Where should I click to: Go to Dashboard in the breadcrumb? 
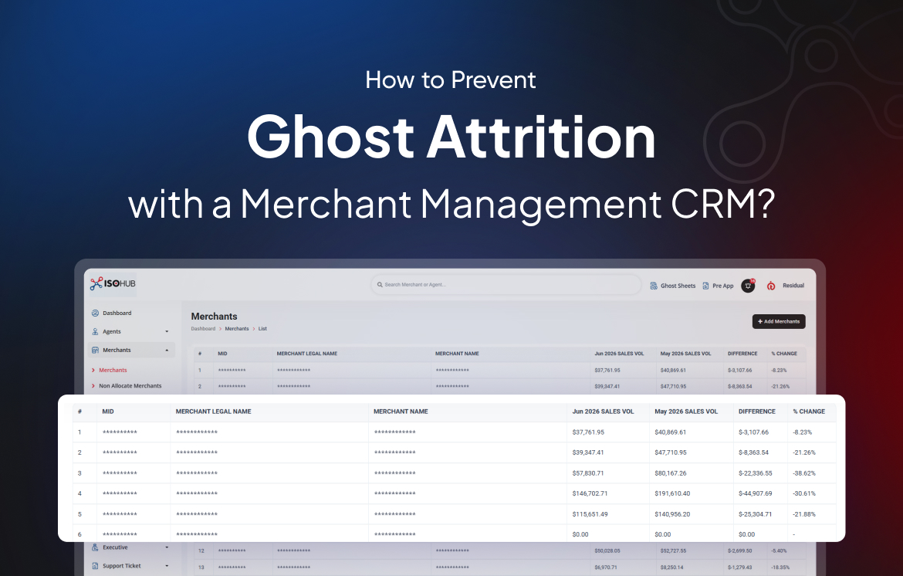203,328
